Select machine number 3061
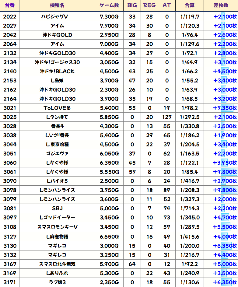The height and width of the screenshot is (287, 238). tap(10, 172)
